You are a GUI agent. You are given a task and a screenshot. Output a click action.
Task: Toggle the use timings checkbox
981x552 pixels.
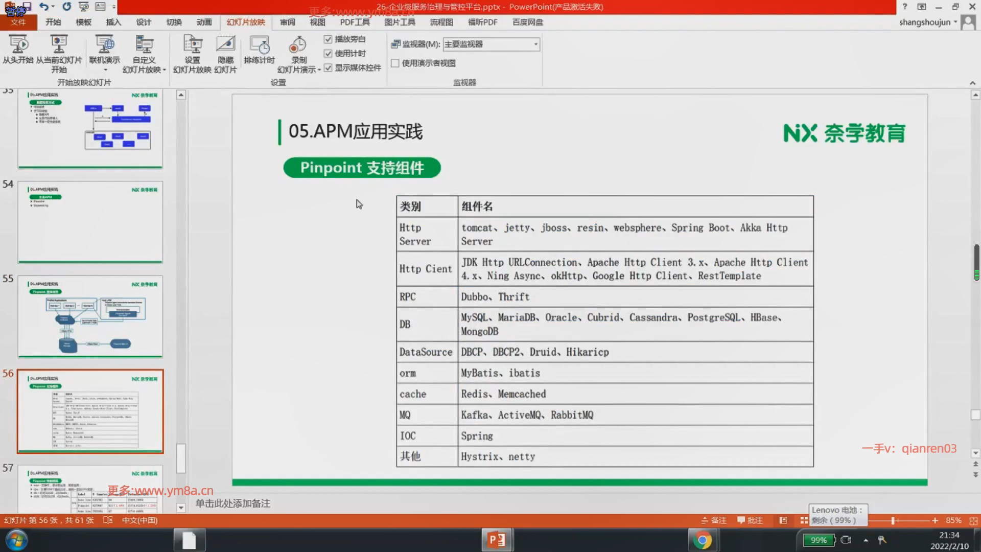pyautogui.click(x=328, y=54)
